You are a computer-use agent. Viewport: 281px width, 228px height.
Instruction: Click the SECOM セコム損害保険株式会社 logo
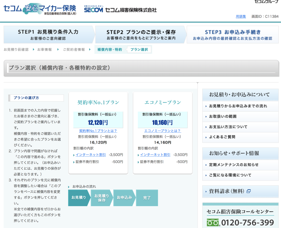pos(120,10)
